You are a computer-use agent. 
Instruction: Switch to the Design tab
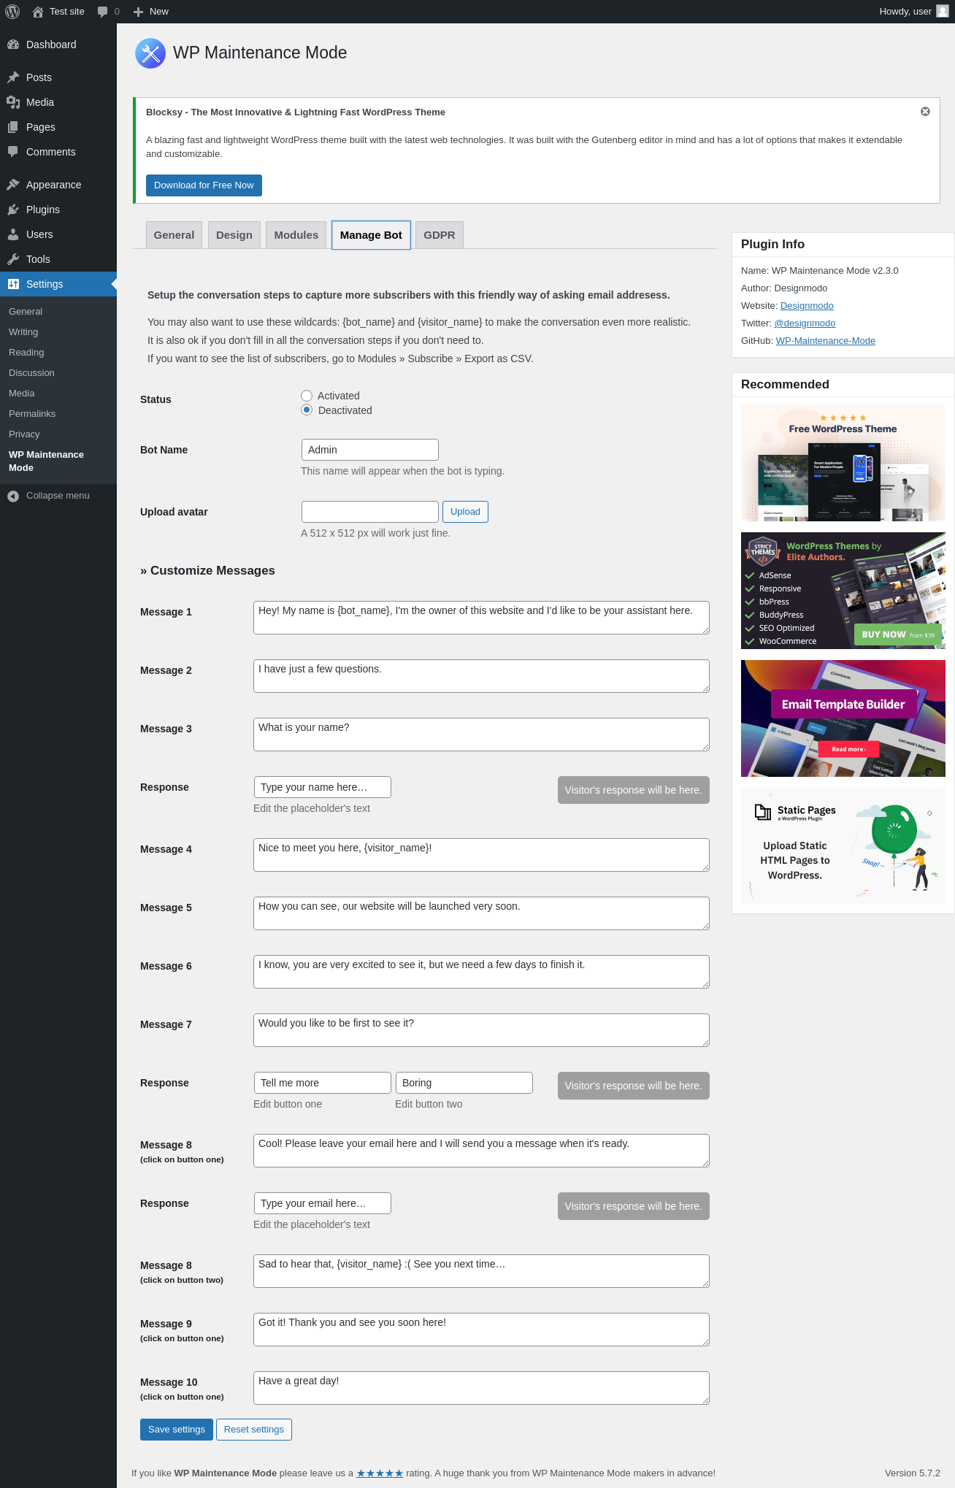[234, 235]
